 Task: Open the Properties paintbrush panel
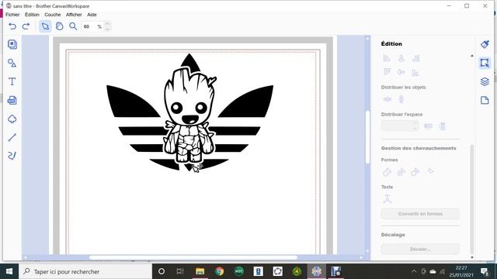(485, 44)
